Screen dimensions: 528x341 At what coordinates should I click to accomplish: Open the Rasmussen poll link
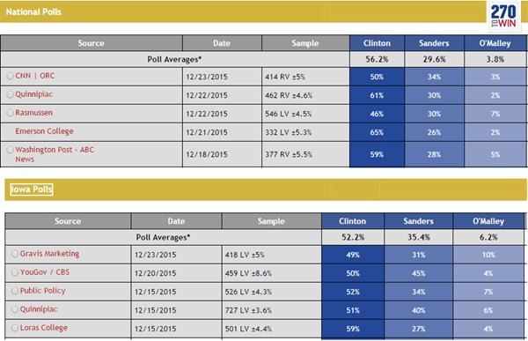coord(33,113)
